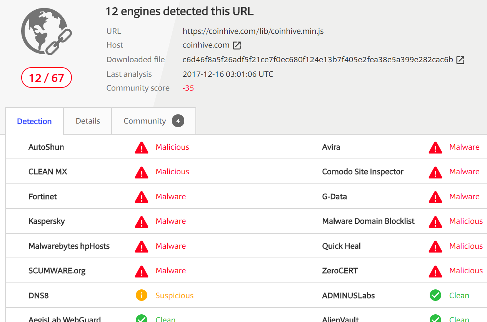487x322 pixels.
Task: Click warning icon next to SCUMWARE.org
Action: pyautogui.click(x=142, y=271)
